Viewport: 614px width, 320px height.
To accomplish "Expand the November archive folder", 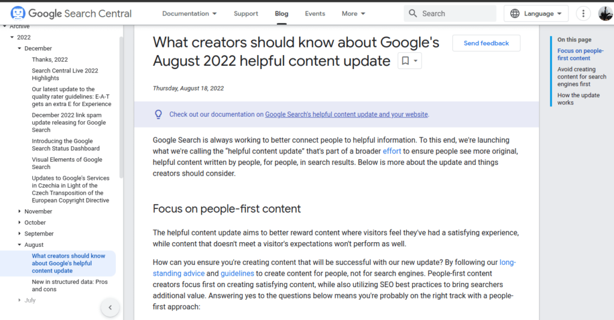I will click(x=20, y=212).
